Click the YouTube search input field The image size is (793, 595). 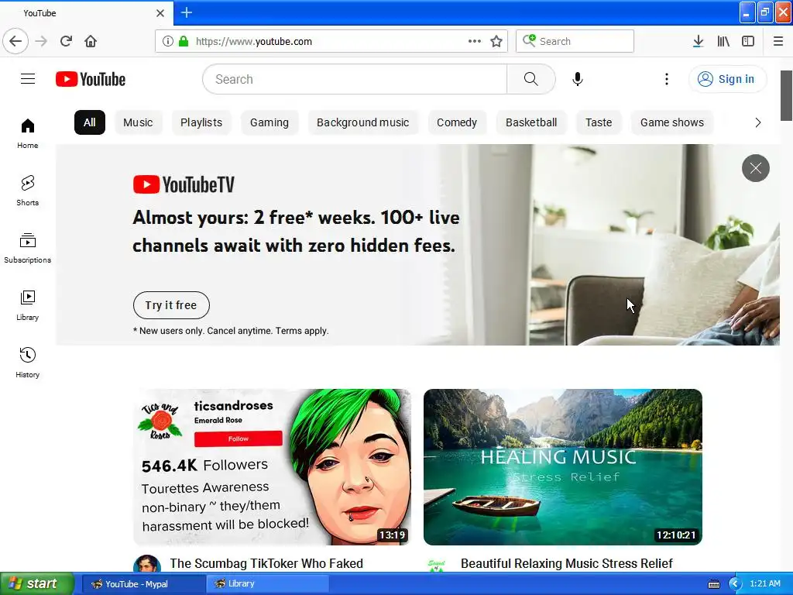[355, 79]
